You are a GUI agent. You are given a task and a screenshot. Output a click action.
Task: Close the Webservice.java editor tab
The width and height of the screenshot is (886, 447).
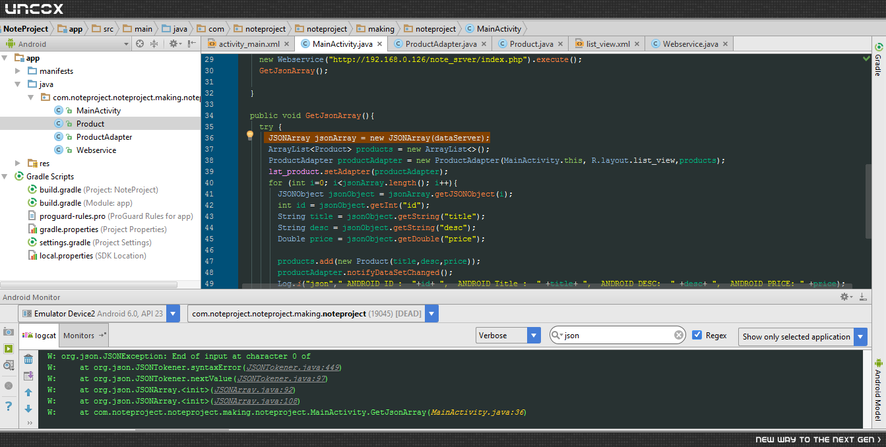click(725, 44)
